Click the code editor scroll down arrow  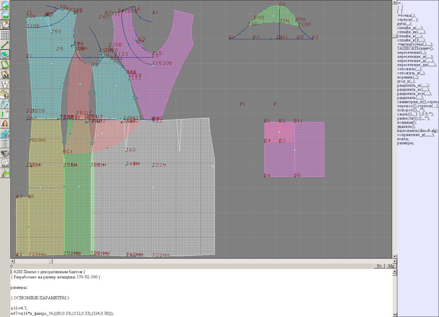[x=395, y=315]
